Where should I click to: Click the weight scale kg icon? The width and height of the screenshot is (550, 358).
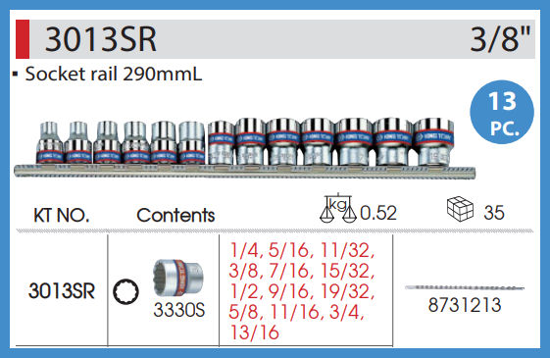pos(338,208)
